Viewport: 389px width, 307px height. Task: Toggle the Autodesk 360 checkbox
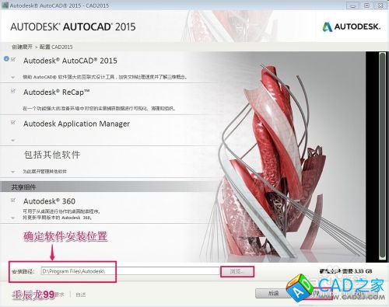click(13, 200)
